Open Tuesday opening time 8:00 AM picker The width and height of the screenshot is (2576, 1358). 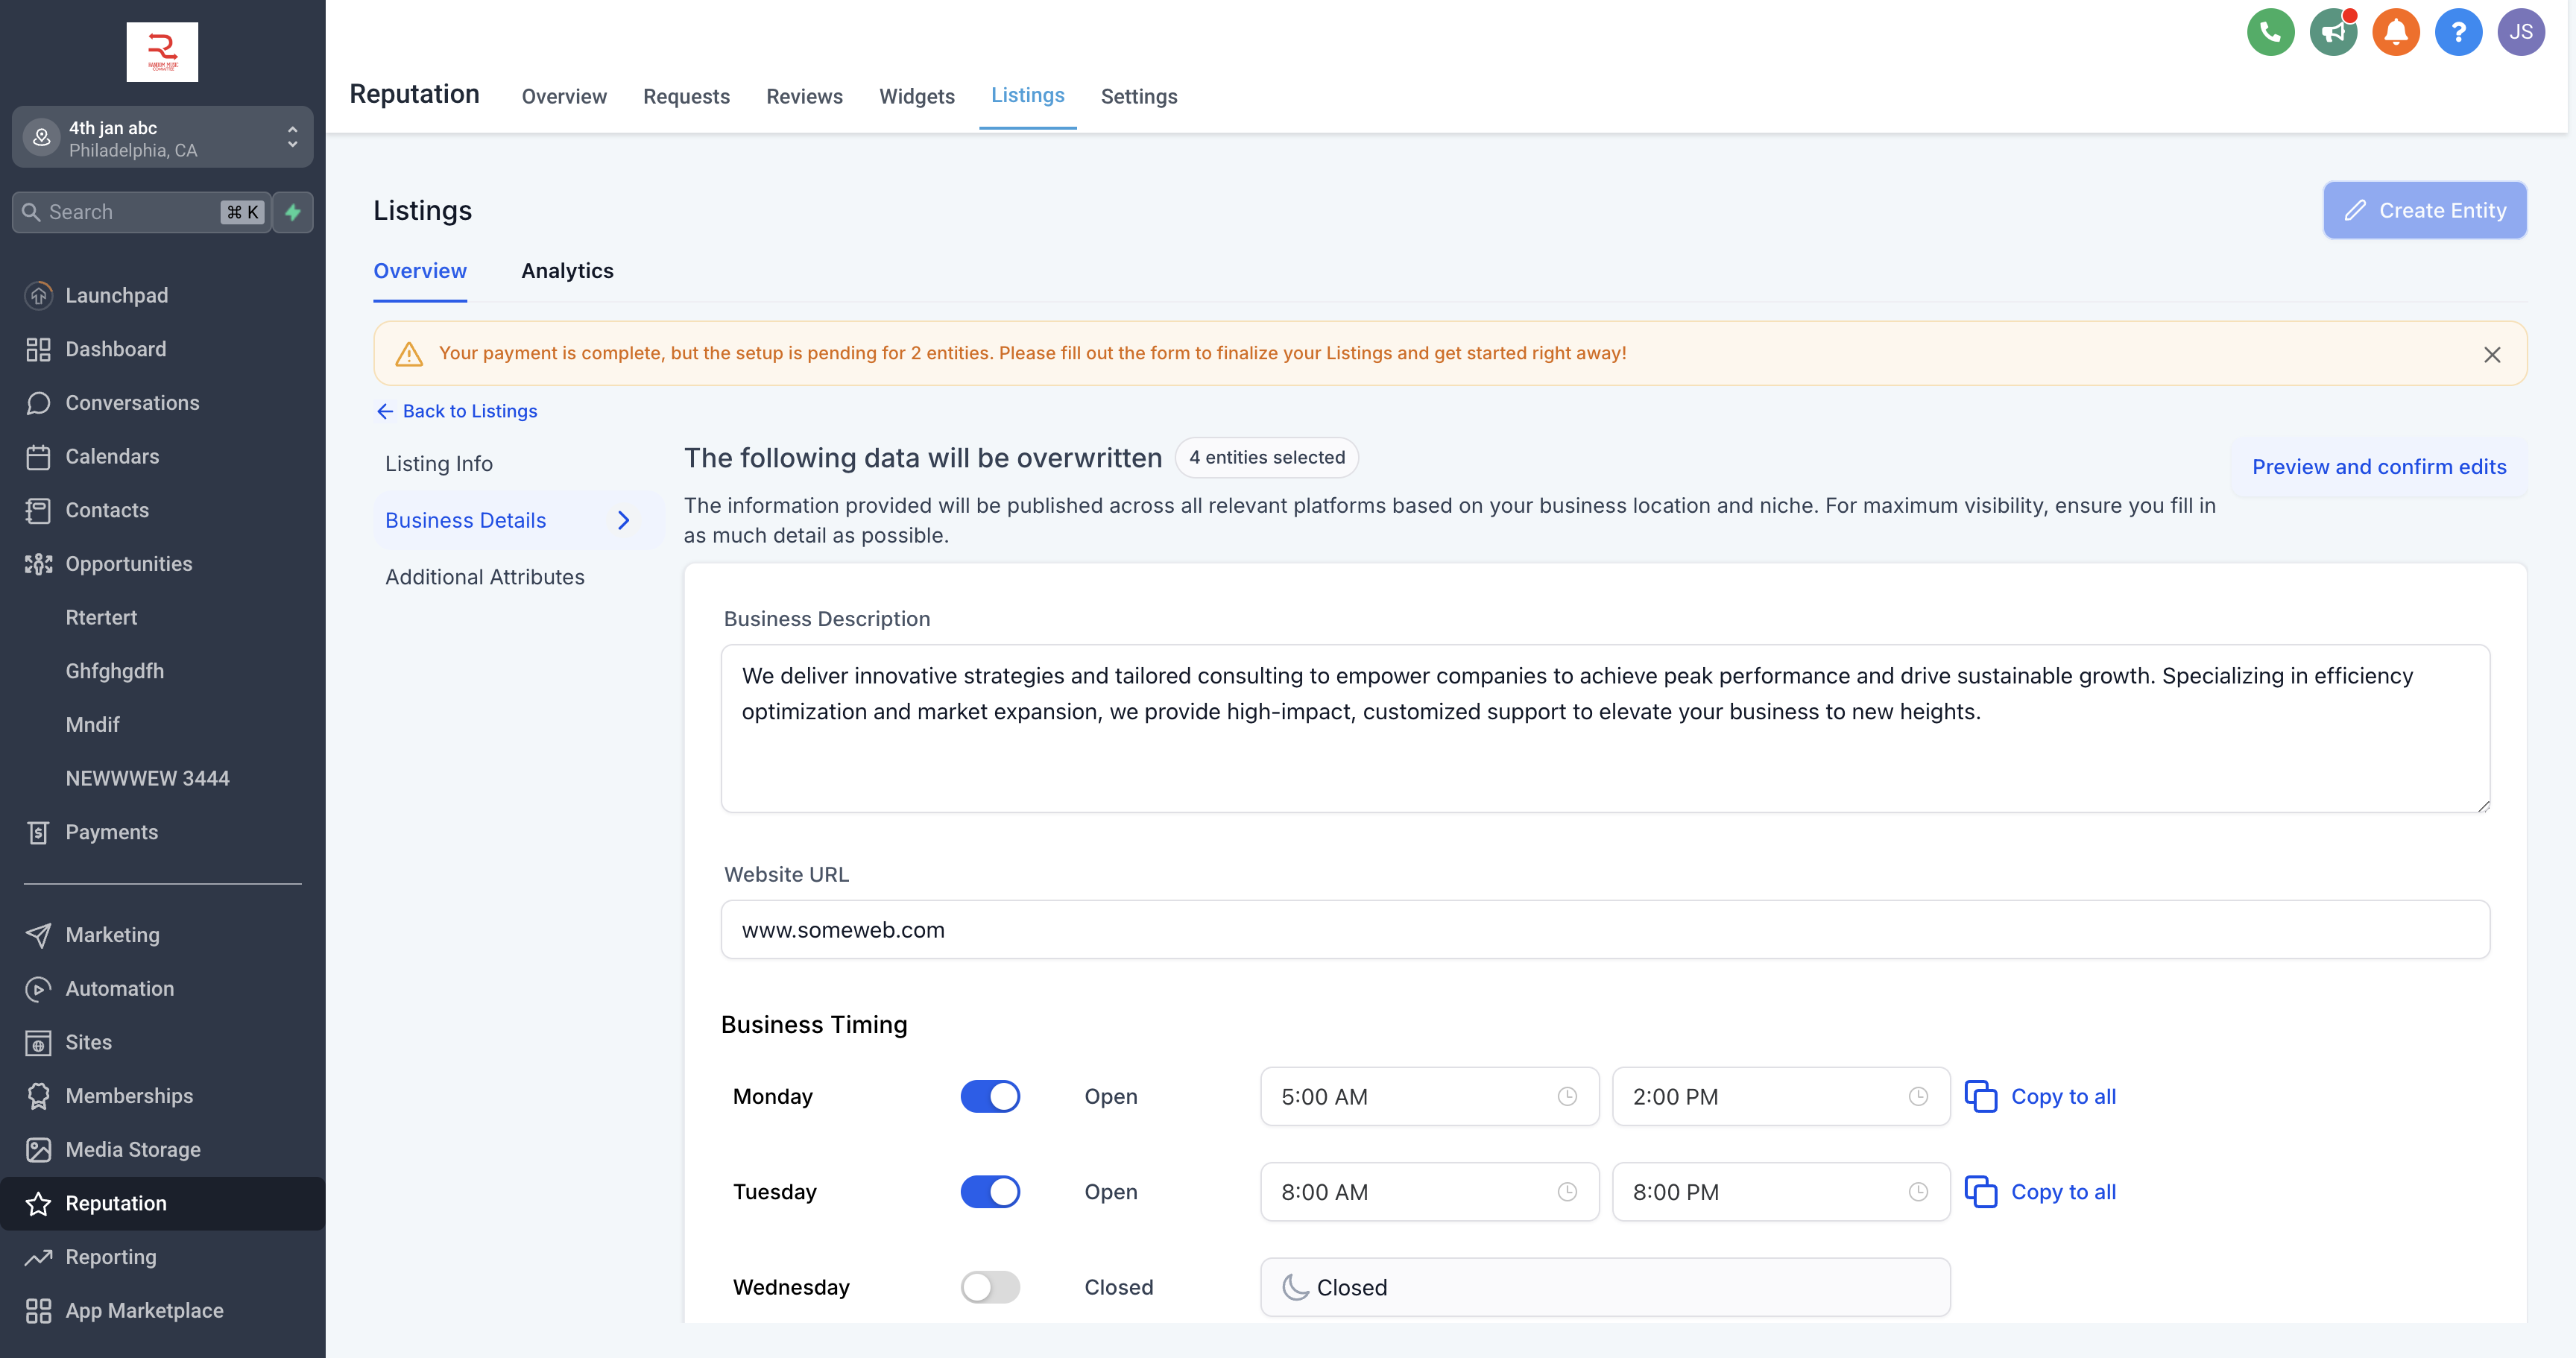coord(1429,1192)
